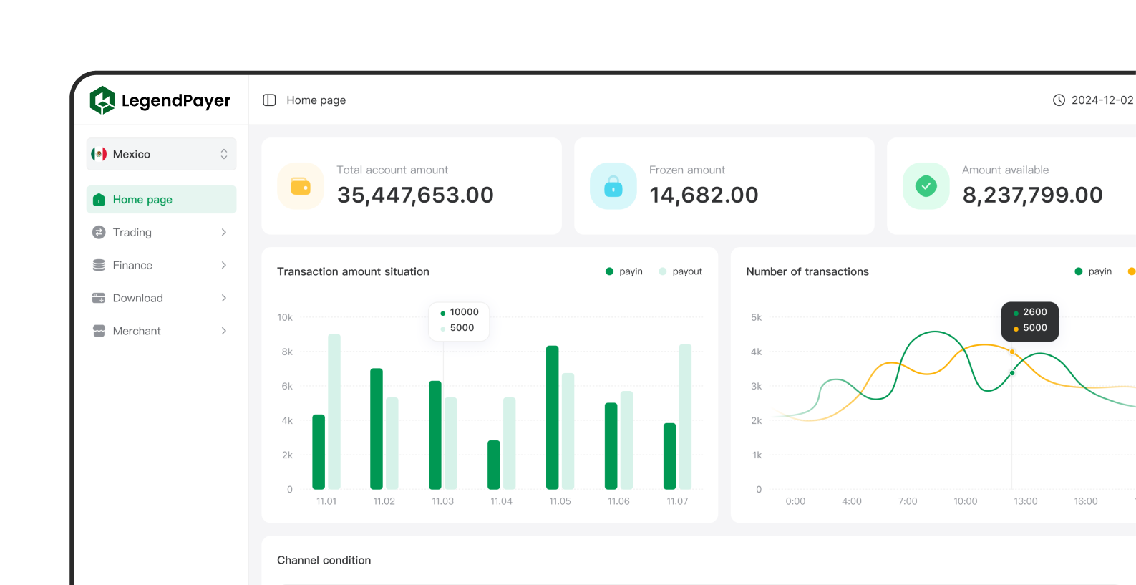
Task: Click the 11.05 payin bar in chart
Action: coord(552,417)
